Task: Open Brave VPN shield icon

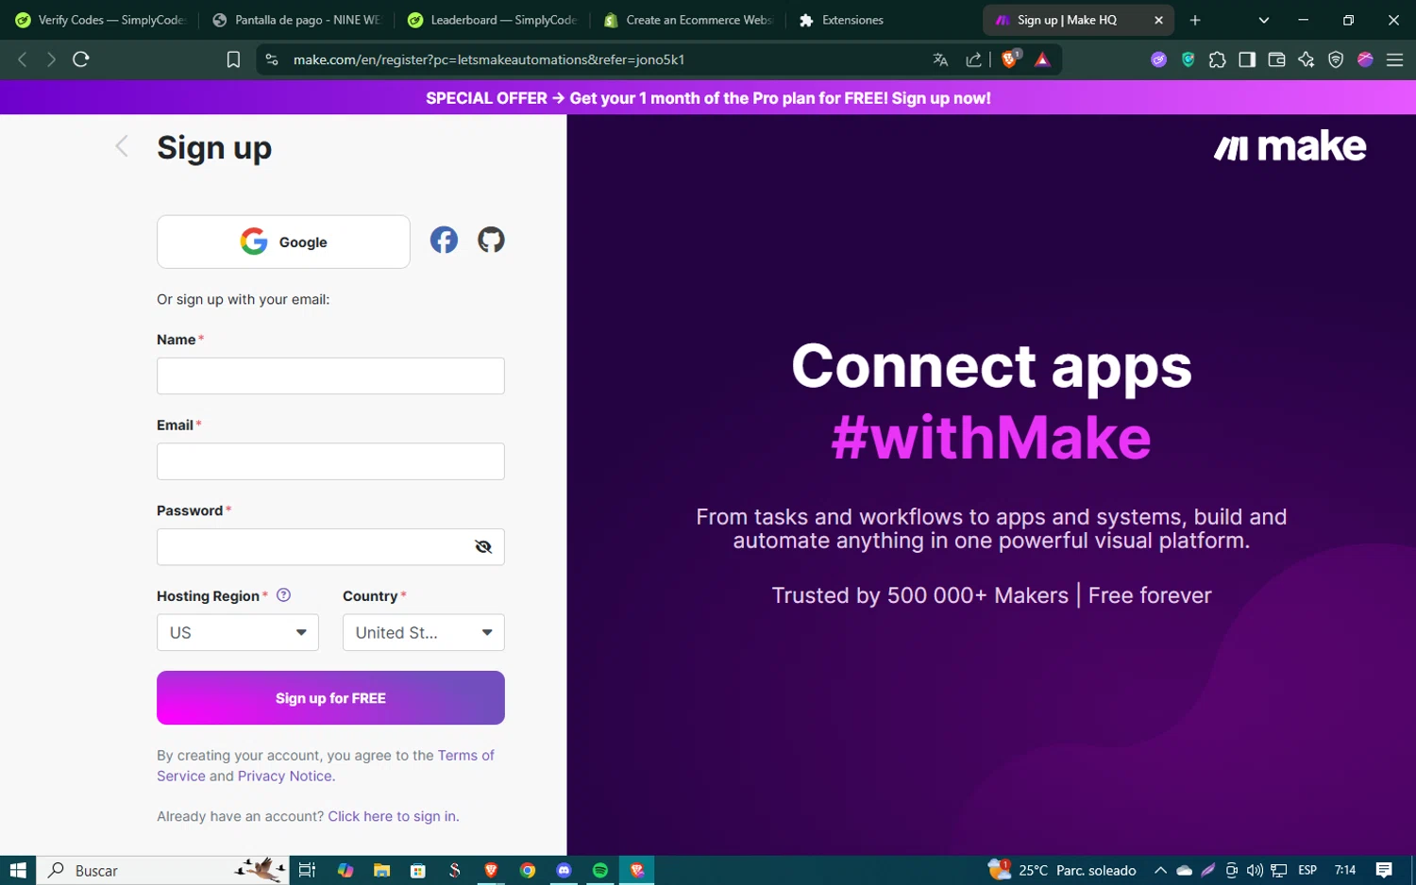Action: point(1336,59)
